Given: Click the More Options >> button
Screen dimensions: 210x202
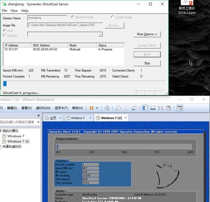Looking at the screenshot, I should click(147, 34).
